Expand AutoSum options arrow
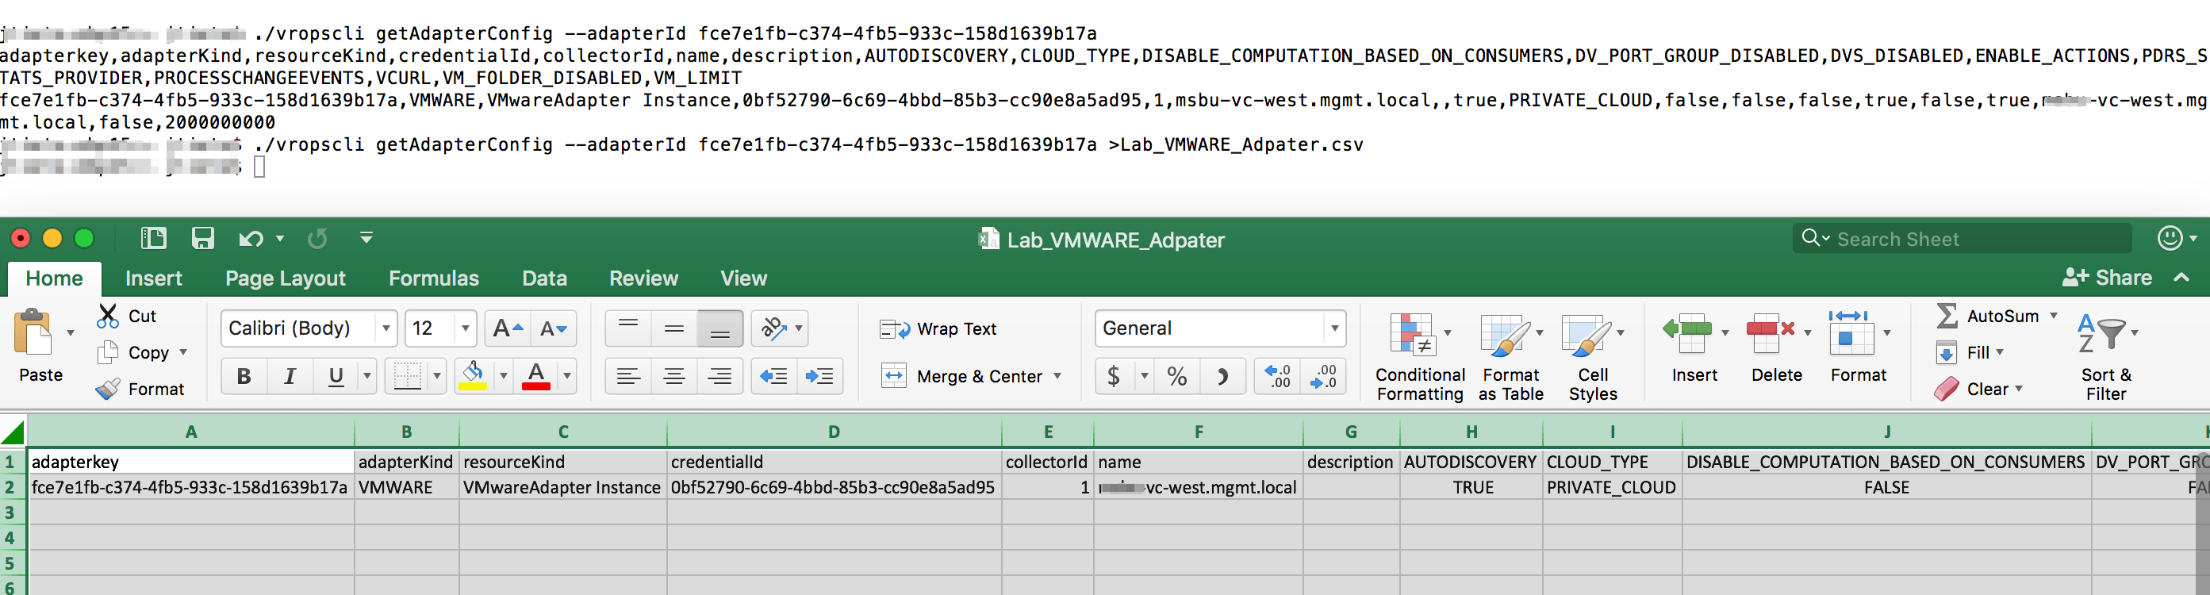This screenshot has width=2210, height=595. tap(2054, 316)
